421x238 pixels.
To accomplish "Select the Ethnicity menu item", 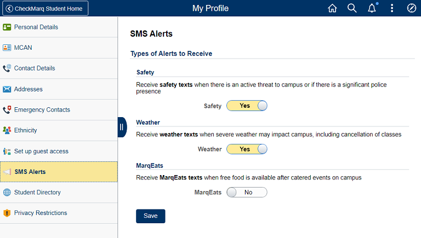I will coord(25,130).
